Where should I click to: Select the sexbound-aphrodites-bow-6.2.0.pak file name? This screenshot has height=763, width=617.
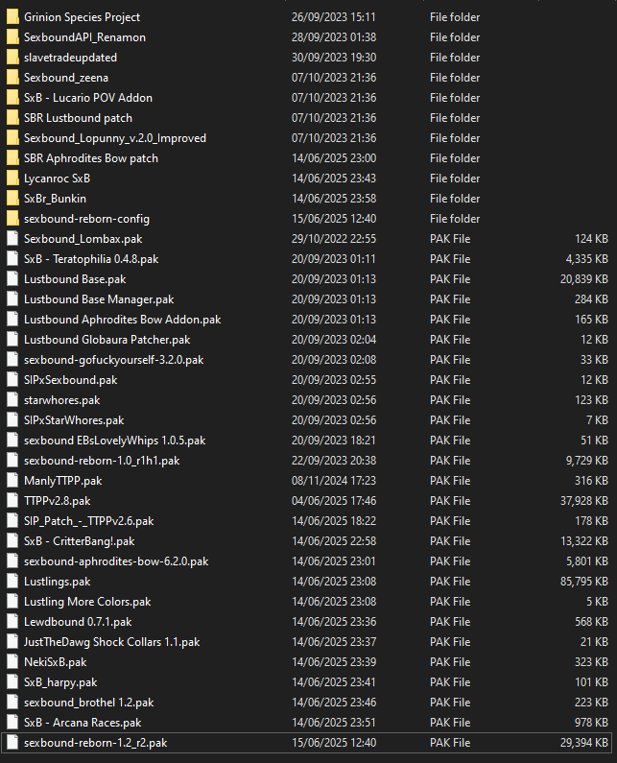click(116, 561)
